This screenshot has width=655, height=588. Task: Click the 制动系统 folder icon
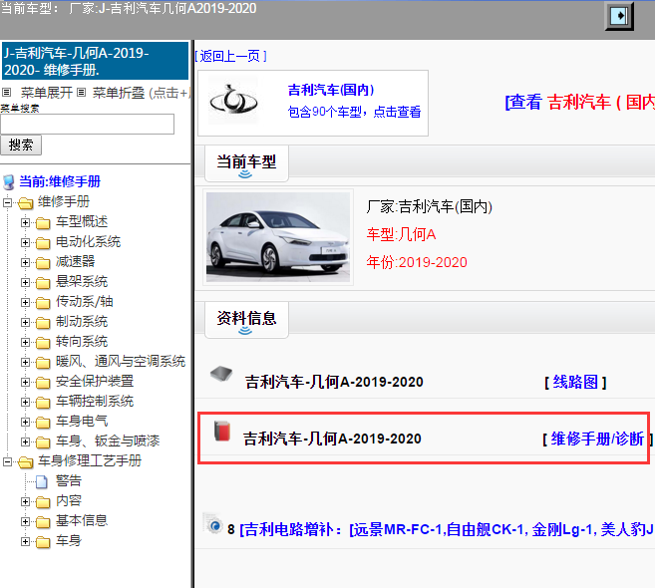point(43,322)
